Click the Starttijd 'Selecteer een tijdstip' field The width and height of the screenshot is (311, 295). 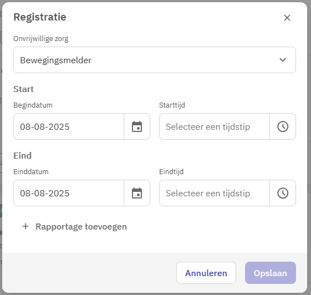click(x=215, y=126)
